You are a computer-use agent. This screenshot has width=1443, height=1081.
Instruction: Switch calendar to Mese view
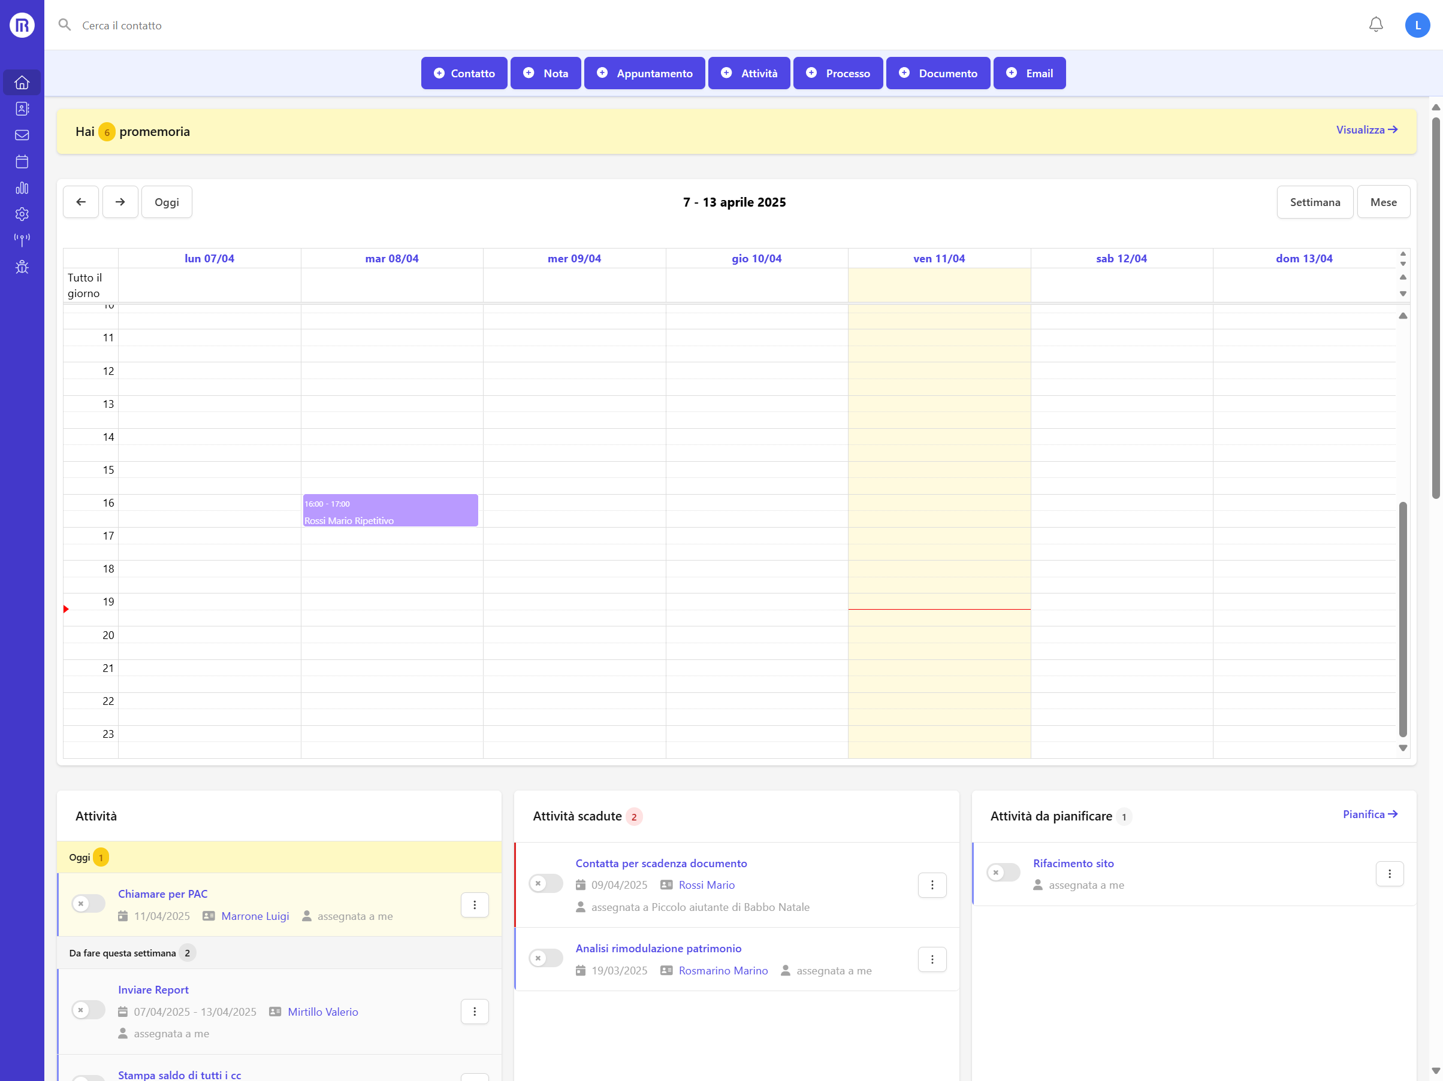point(1383,202)
